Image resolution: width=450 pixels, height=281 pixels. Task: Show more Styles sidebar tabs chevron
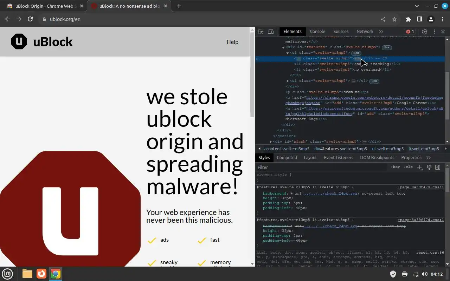click(428, 158)
